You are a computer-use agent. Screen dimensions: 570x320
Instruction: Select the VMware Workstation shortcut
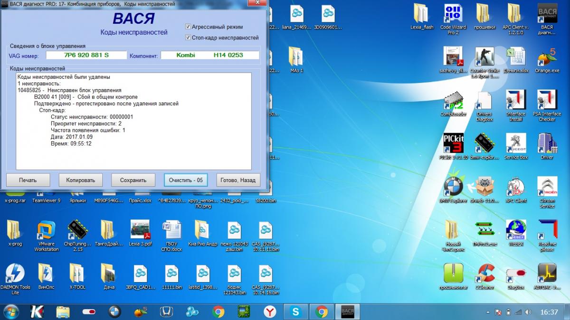[x=47, y=236]
